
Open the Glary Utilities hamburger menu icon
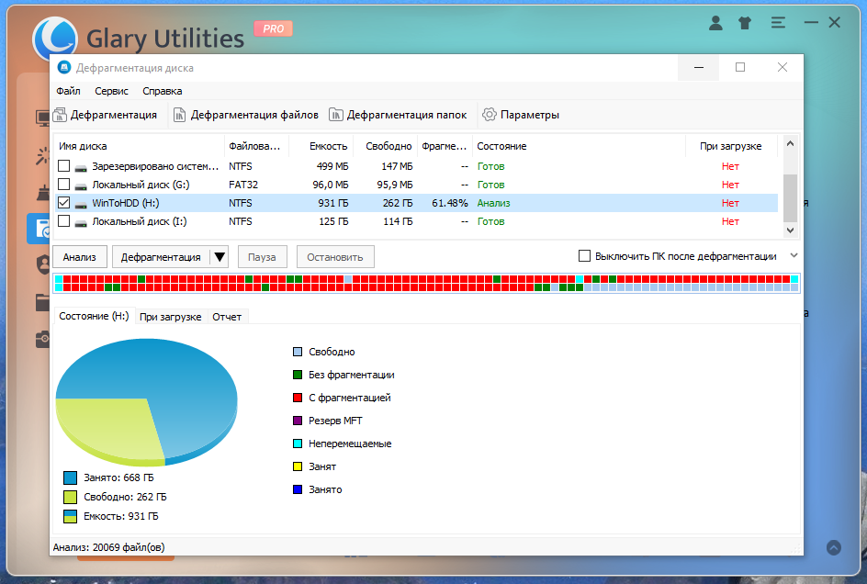778,23
